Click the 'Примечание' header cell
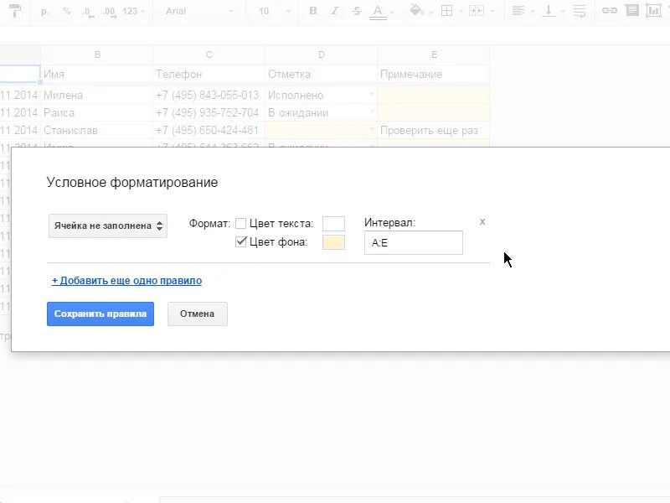Viewport: 670px width, 503px height. click(x=434, y=74)
